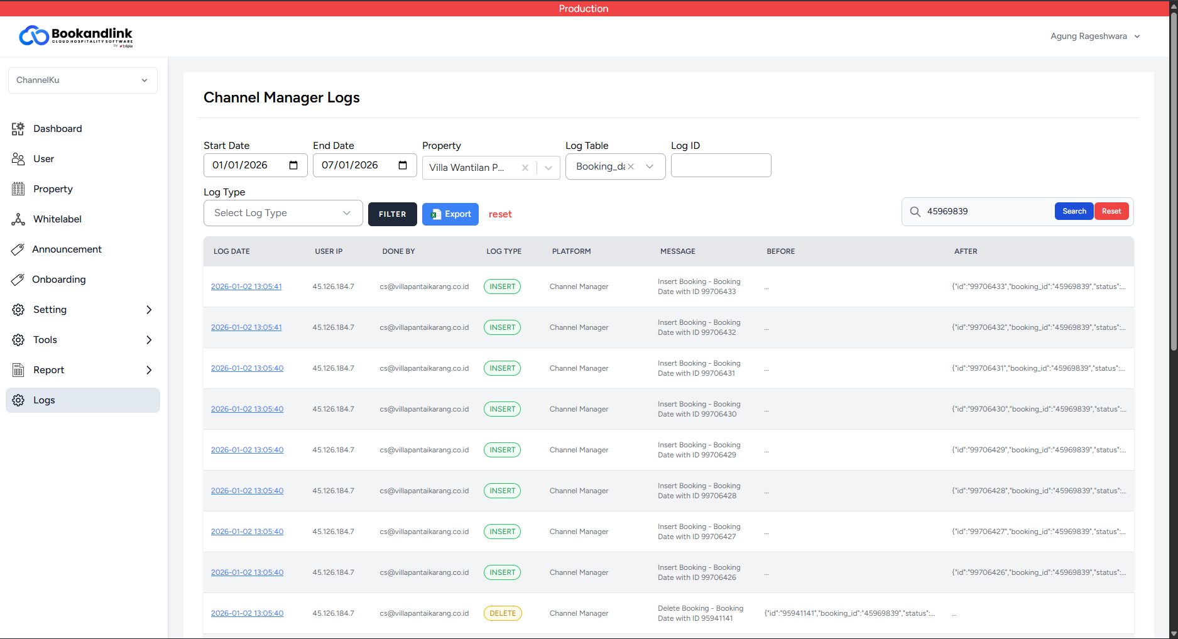The width and height of the screenshot is (1178, 639).
Task: Click message 'Date with ID 99706428'
Action: [x=697, y=496]
